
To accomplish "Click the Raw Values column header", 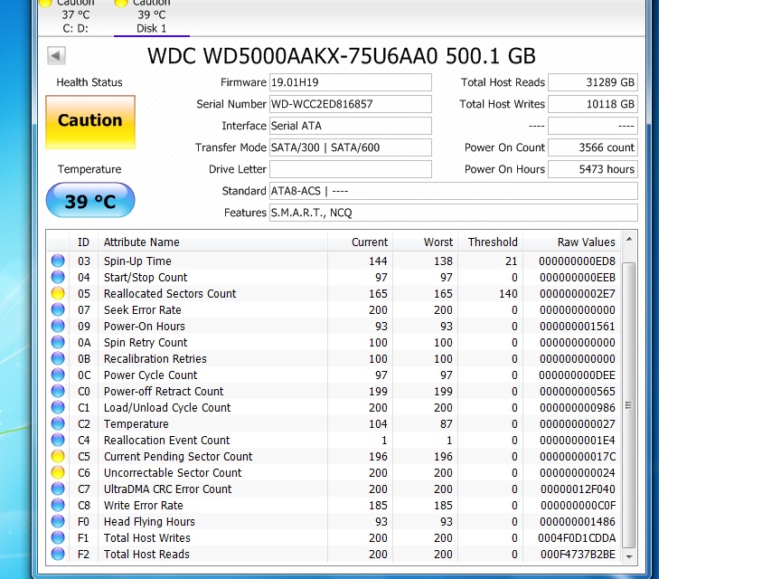I will point(572,242).
